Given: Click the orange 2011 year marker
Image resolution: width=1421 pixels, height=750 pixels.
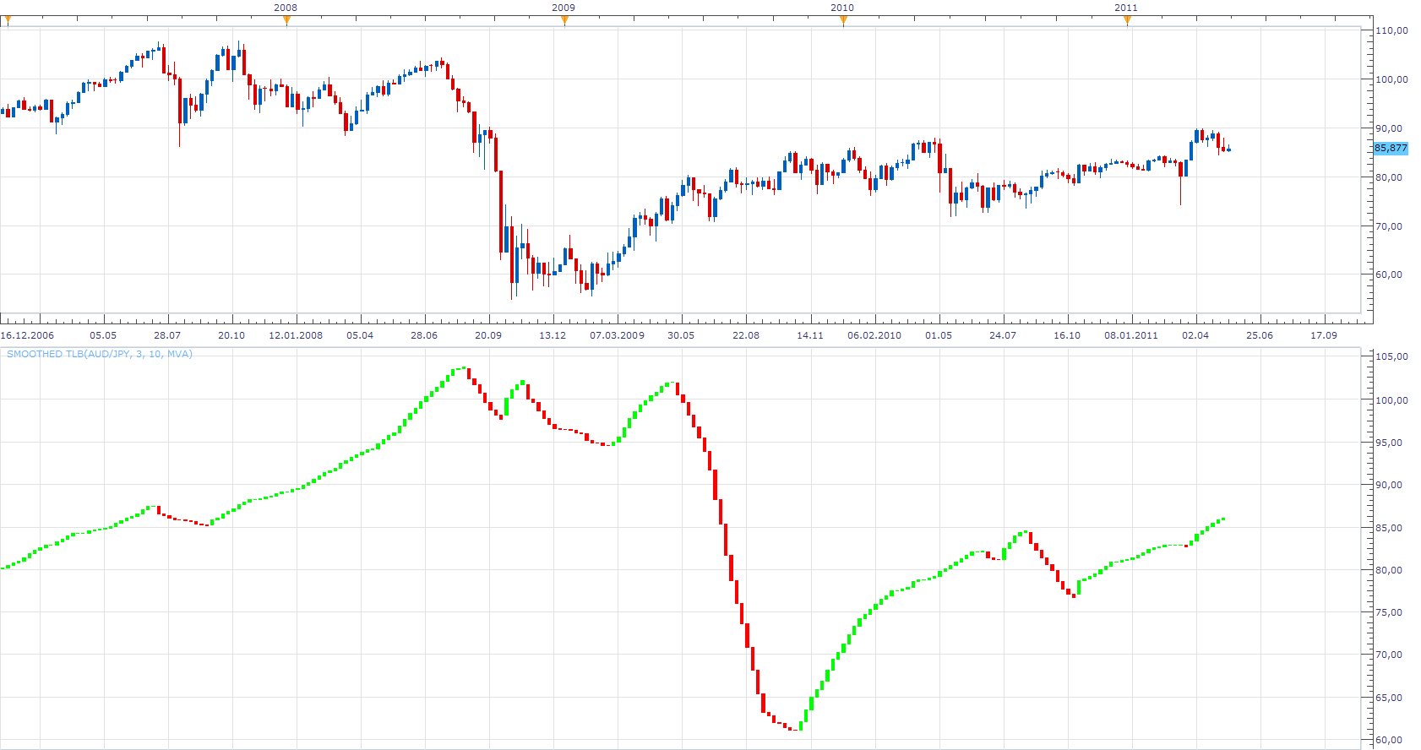Looking at the screenshot, I should 1127,20.
